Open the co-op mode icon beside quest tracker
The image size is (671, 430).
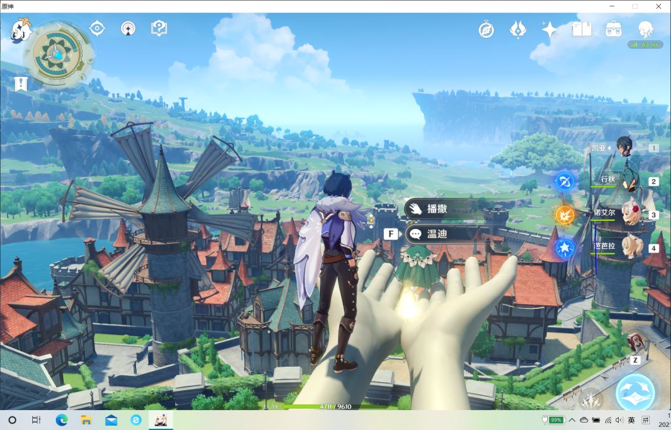tap(128, 29)
